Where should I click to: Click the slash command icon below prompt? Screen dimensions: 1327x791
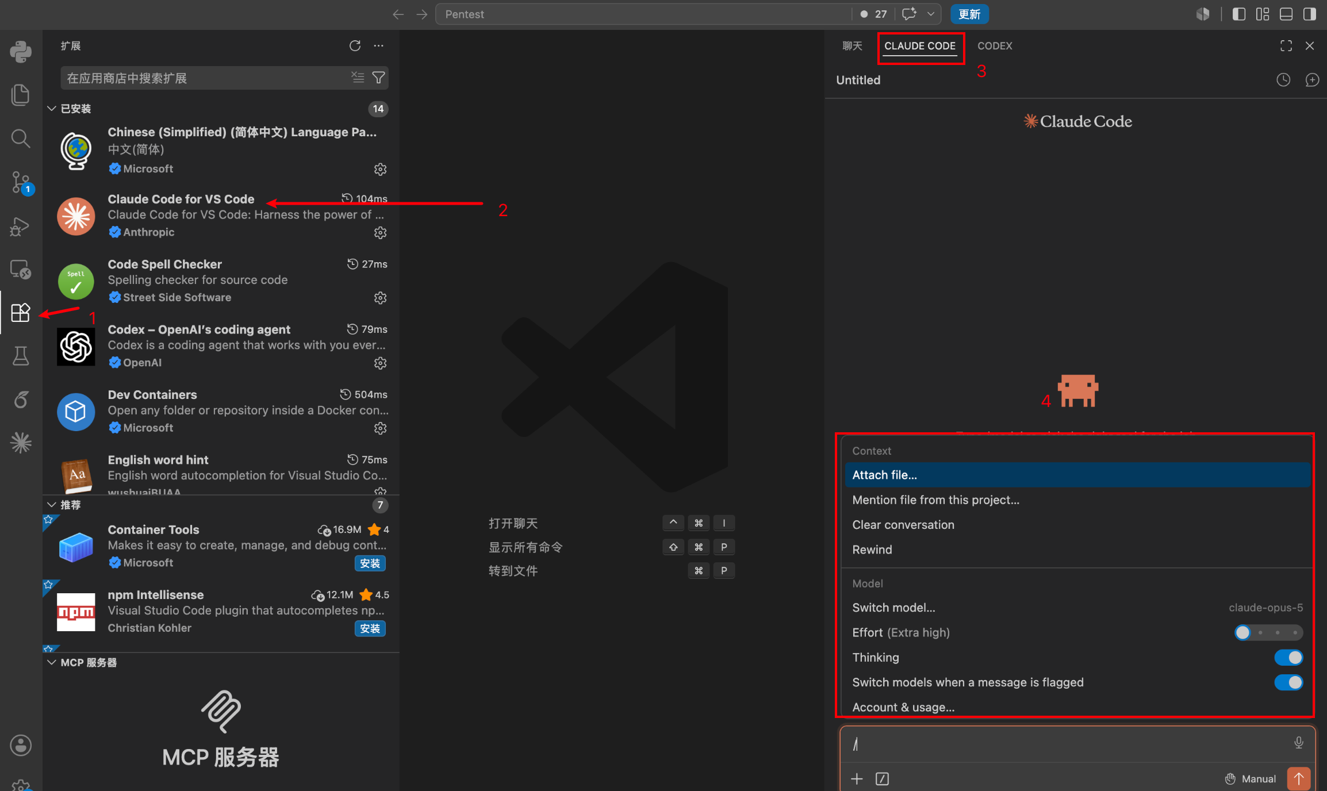pyautogui.click(x=882, y=779)
